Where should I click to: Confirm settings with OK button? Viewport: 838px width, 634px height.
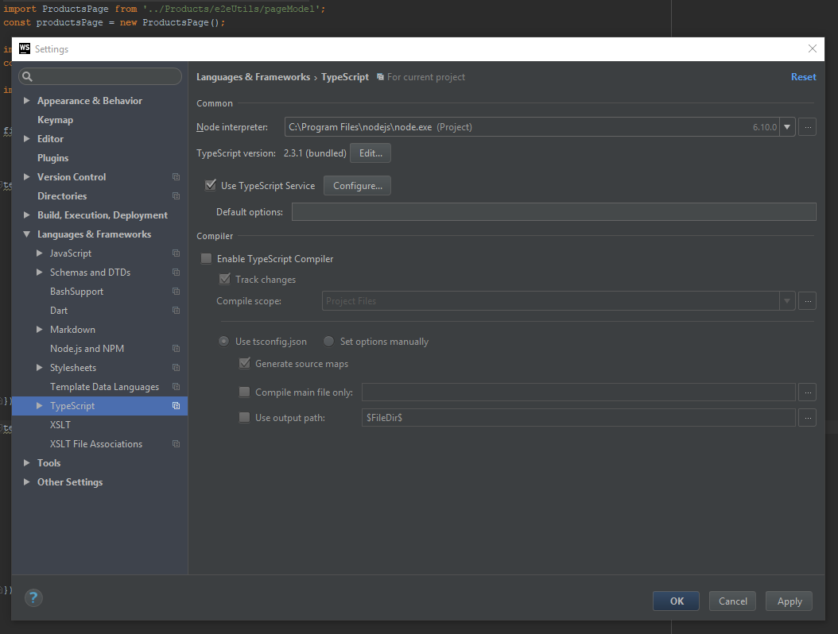coord(676,601)
